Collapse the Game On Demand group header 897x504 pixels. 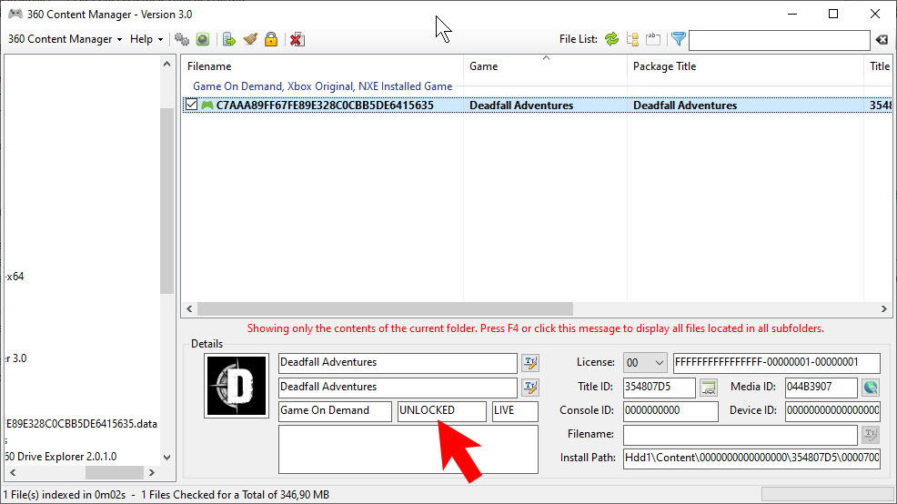click(323, 86)
